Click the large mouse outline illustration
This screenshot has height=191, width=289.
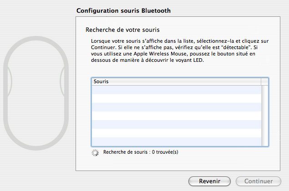pyautogui.click(x=36, y=93)
